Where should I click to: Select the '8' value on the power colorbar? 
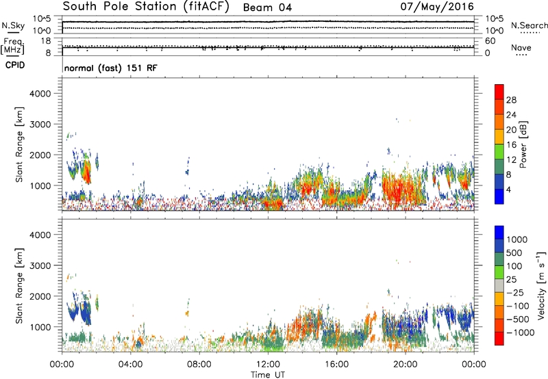509,175
